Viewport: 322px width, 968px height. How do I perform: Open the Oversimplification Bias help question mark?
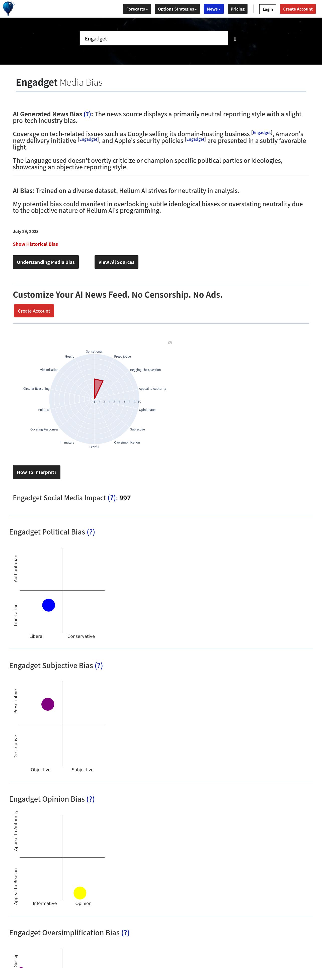[125, 933]
